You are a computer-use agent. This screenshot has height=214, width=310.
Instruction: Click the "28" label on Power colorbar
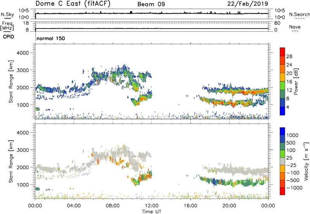click(289, 56)
